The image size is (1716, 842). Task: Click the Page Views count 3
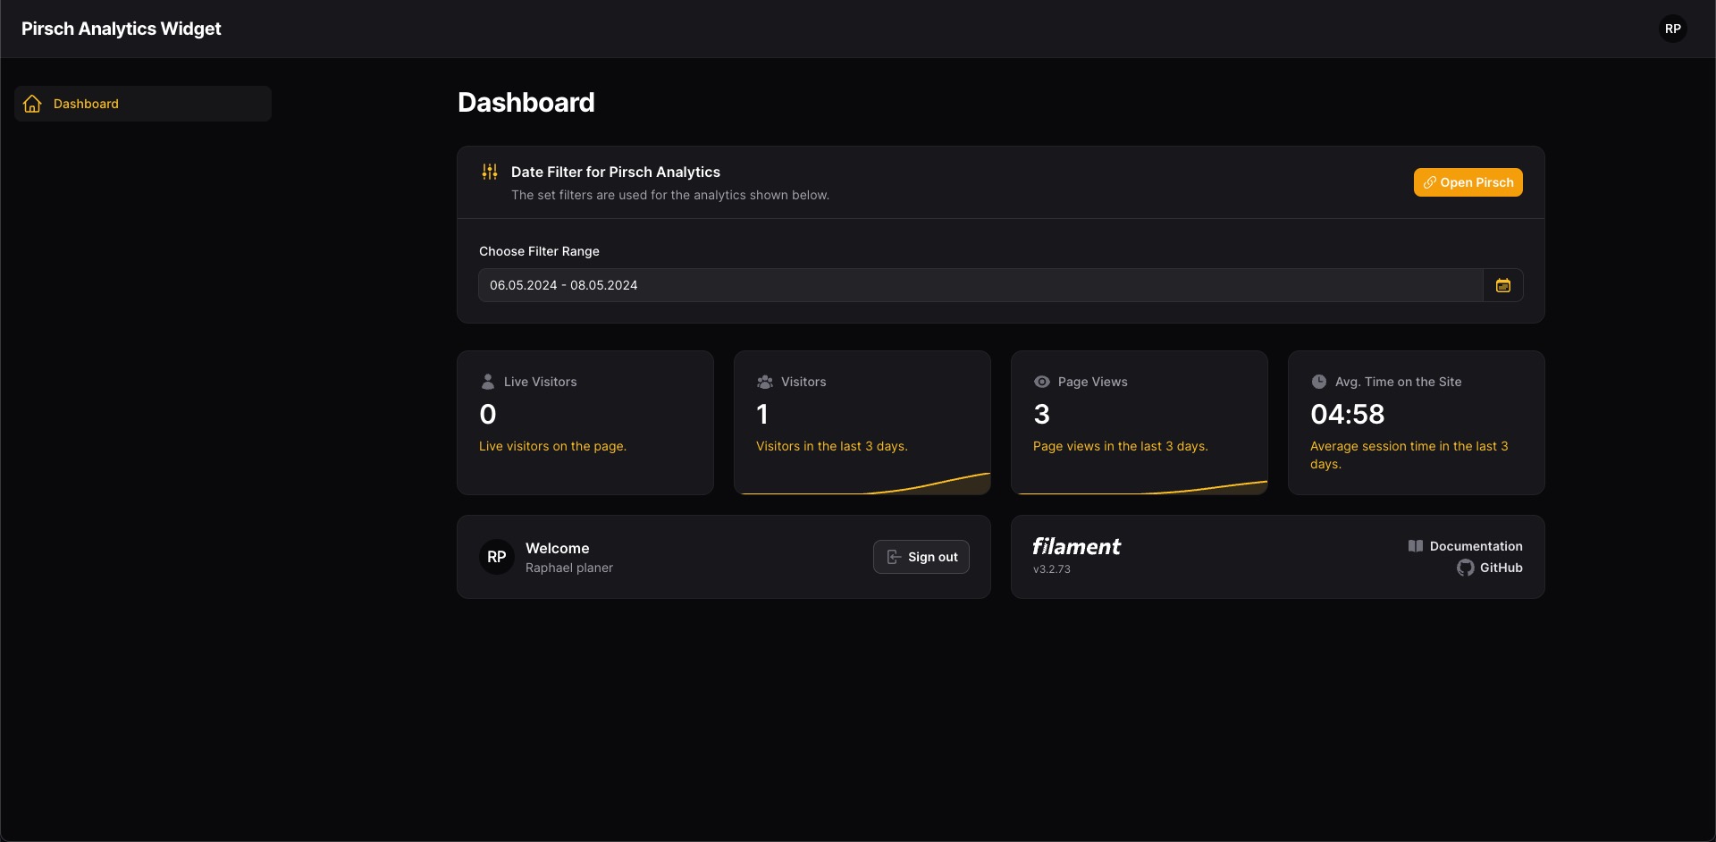(x=1042, y=414)
